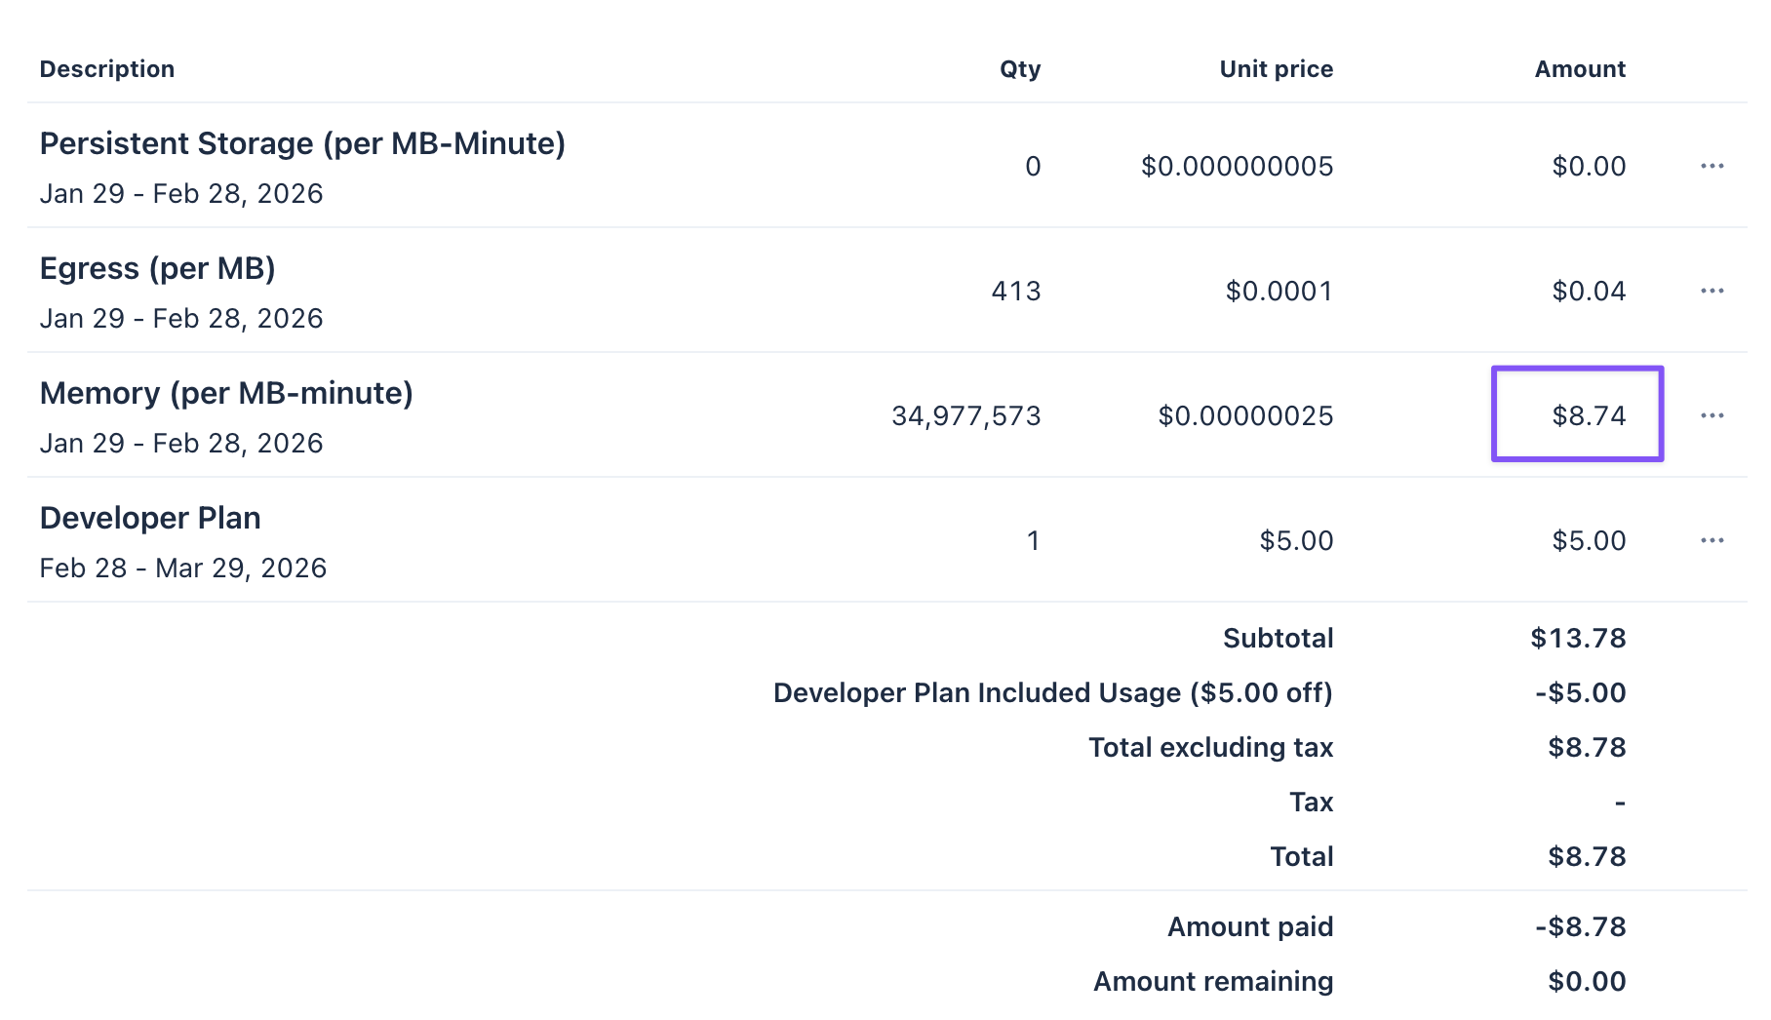
Task: Click the Memory (per MB-minute) item name
Action: coord(226,393)
